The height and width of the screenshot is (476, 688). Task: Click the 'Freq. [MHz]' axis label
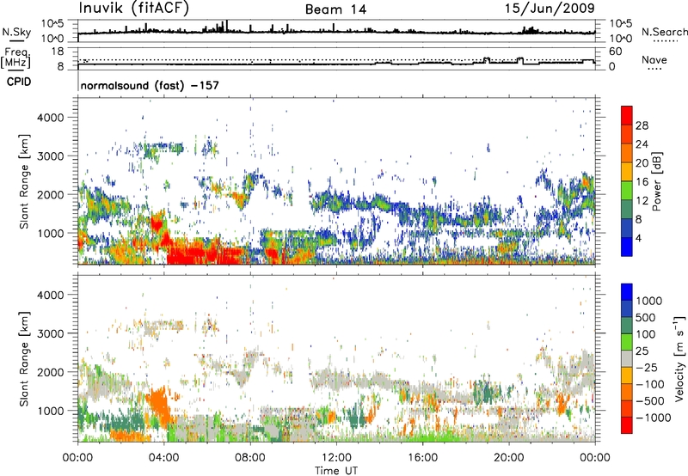[x=15, y=58]
